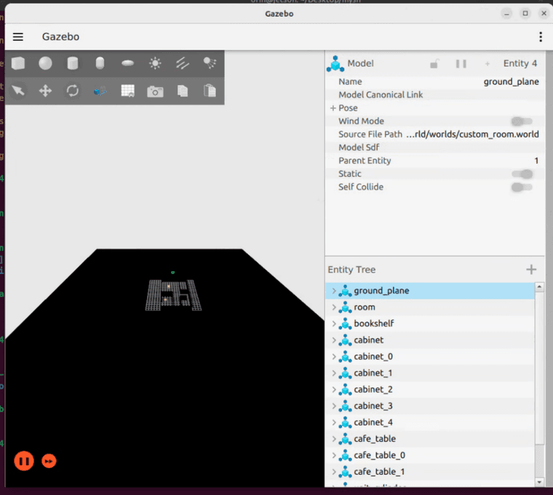Insert a sphere shape
This screenshot has width=553, height=495.
[x=45, y=63]
